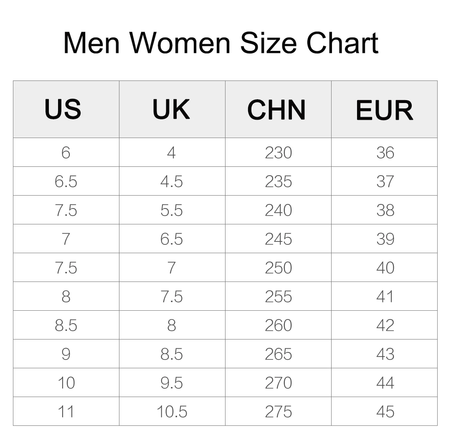Screen dimensions: 451x440
Task: Select UK size 4.5 cell
Action: click(172, 181)
